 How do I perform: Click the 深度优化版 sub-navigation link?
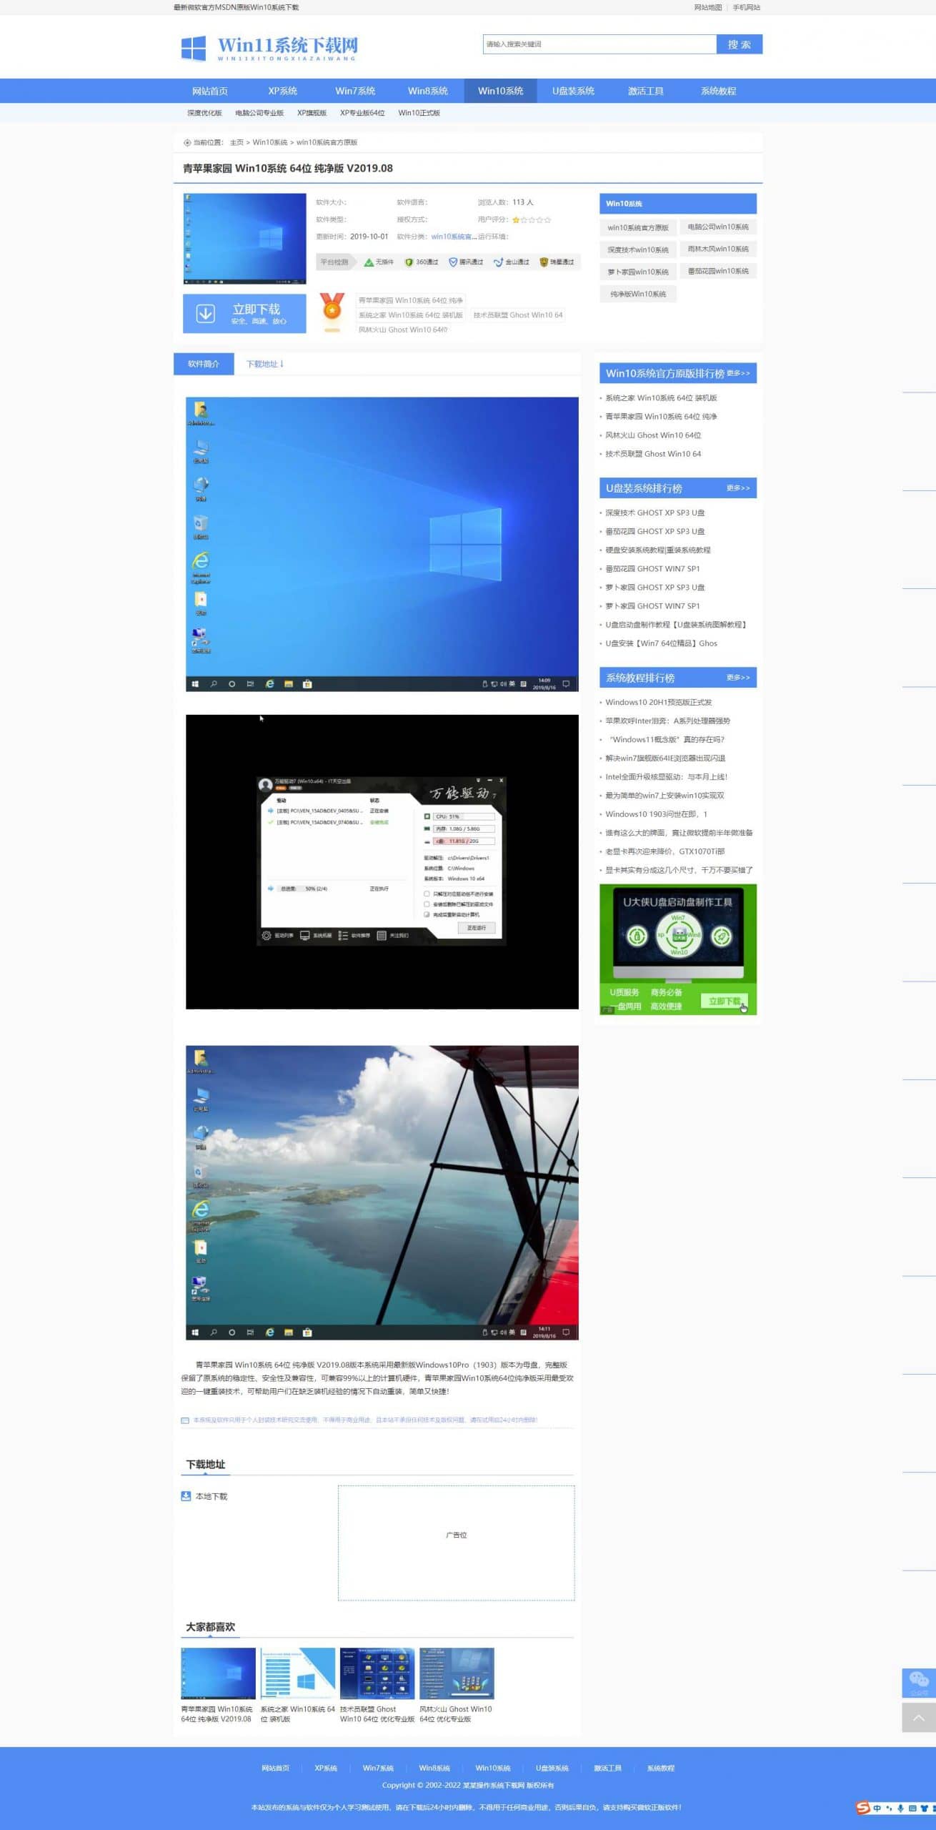(x=204, y=113)
